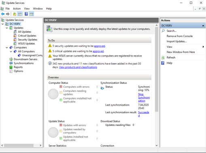
Task: Click the Updates installed/not applicable green swatch
Action: point(61,138)
